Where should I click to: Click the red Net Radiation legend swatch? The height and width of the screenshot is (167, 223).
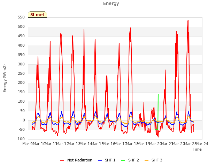(x=62, y=161)
